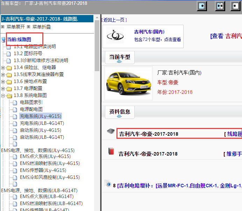Click the Geely logo image
This screenshot has width=242, height=211.
(115, 36)
